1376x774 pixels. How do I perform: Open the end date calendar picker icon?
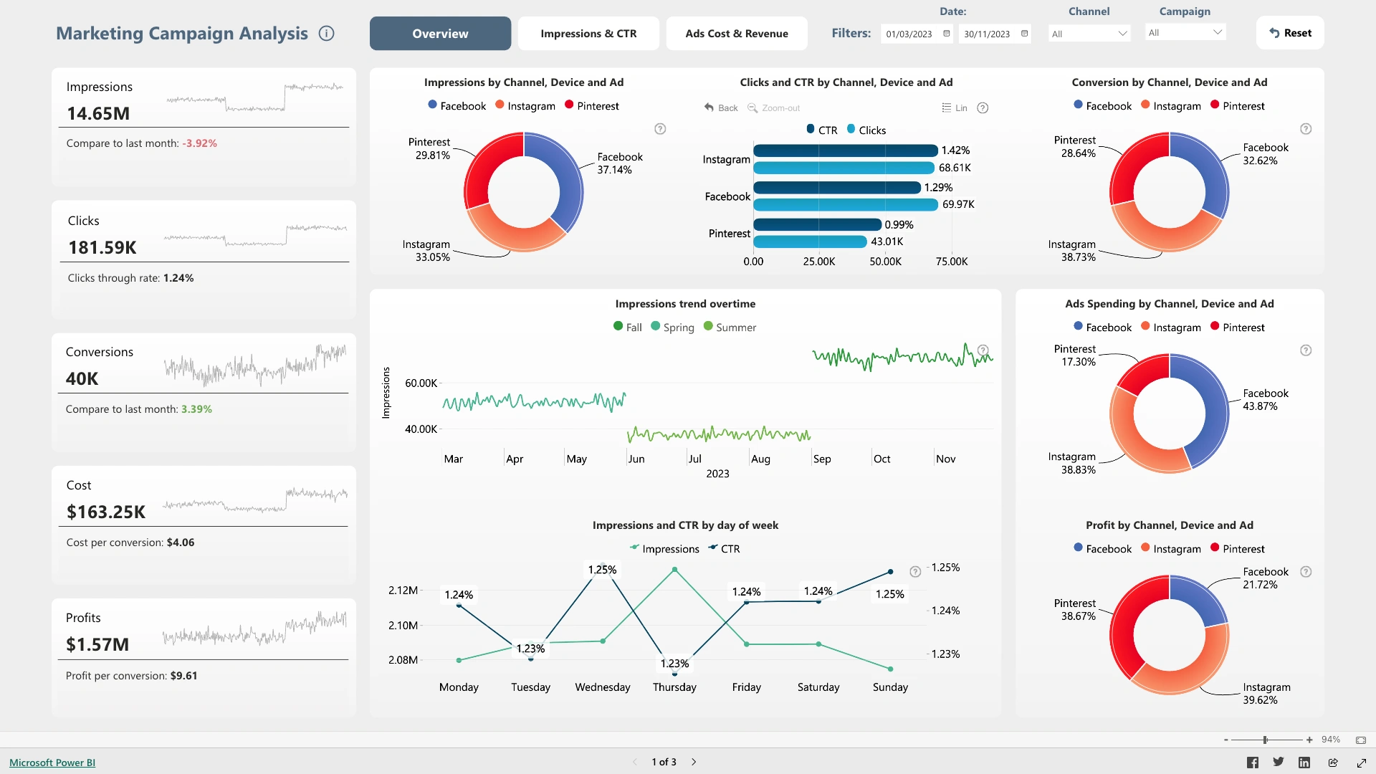tap(1025, 34)
